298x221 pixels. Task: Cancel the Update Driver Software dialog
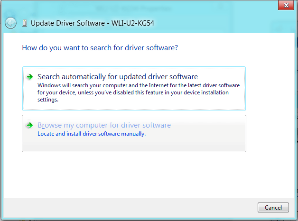tap(273, 208)
